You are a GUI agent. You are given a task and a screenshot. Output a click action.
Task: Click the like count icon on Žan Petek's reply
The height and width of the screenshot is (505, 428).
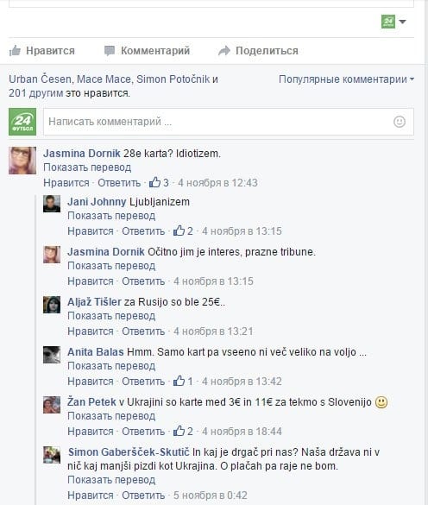pos(179,432)
